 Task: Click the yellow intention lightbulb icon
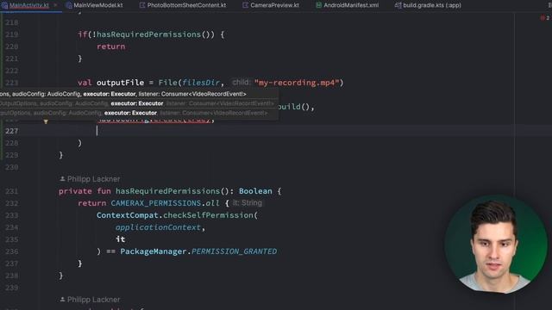(x=46, y=121)
